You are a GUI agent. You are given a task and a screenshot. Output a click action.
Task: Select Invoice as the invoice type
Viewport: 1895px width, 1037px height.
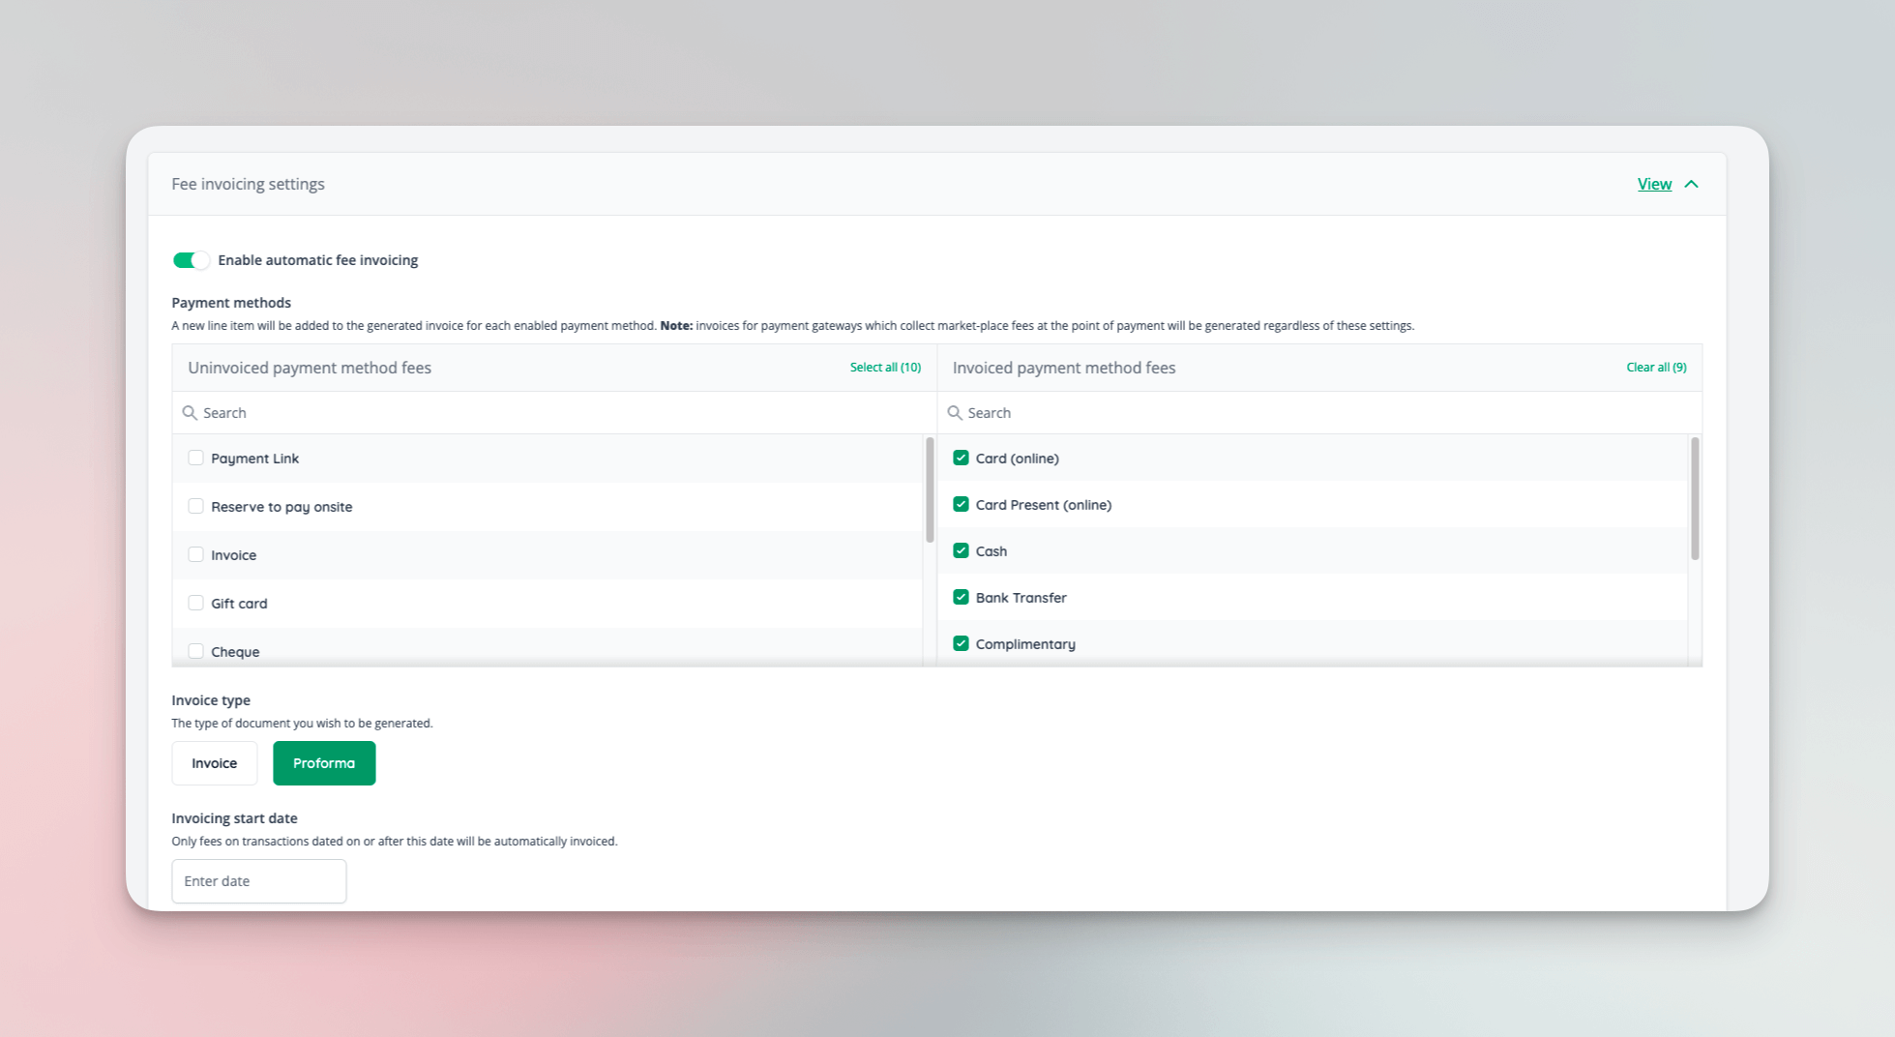point(214,762)
